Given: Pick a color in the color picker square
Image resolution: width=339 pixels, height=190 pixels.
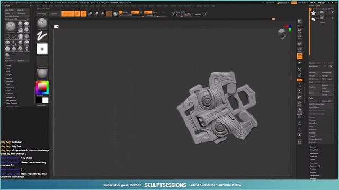Looking at the screenshot, I should [42, 88].
